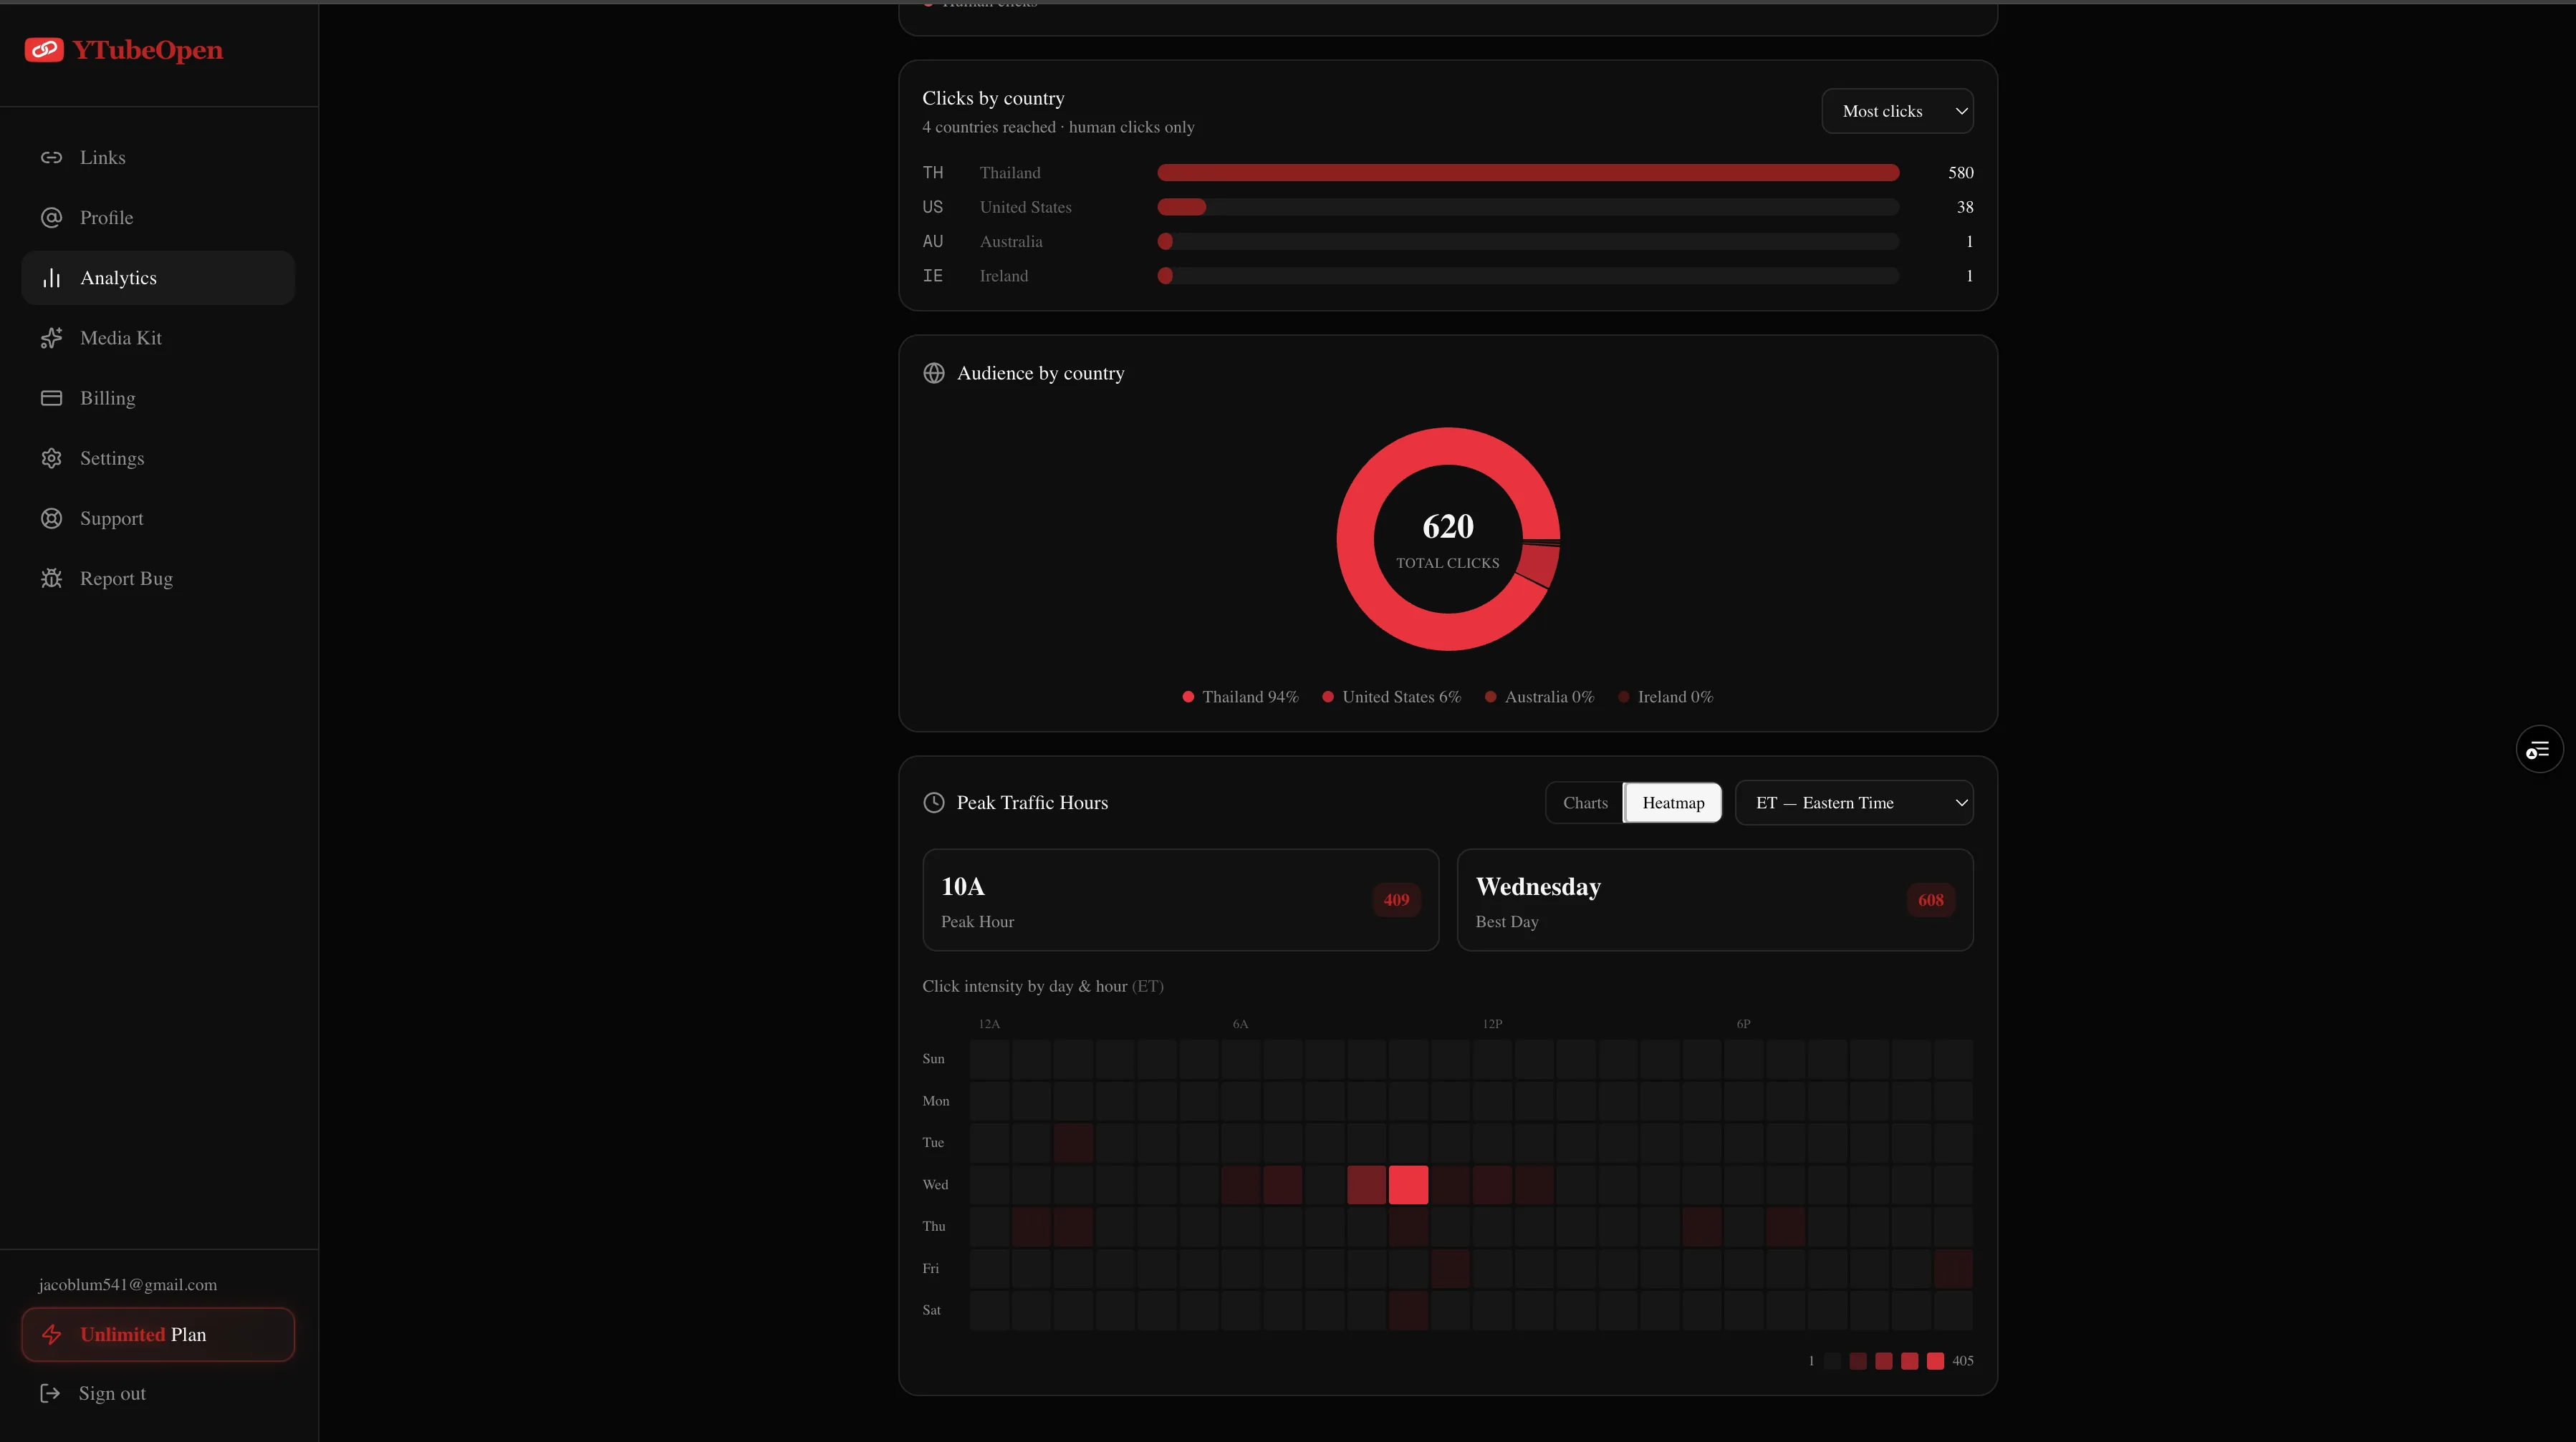Click the Thailand clicks progress bar
Screen dimensions: 2576x1442
click(x=1528, y=173)
